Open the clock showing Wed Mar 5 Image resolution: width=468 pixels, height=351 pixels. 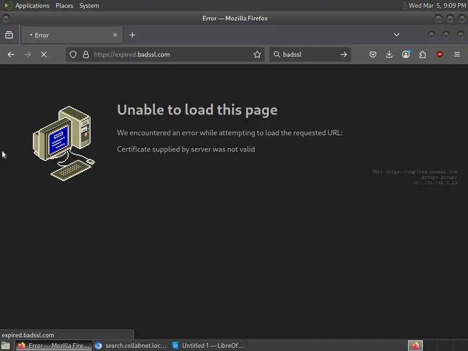click(437, 5)
